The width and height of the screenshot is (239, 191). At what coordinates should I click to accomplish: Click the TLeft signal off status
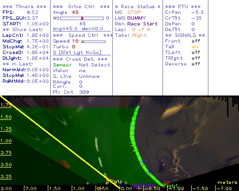pyautogui.click(x=196, y=53)
